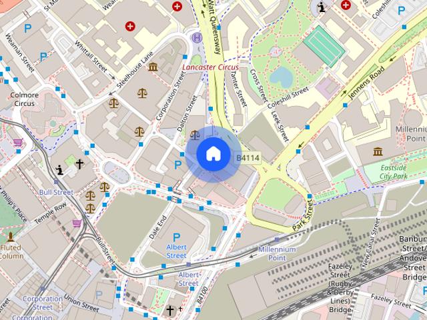This screenshot has width=427, height=320.
Task: Click the blue pond in the park
Action: pyautogui.click(x=282, y=77)
